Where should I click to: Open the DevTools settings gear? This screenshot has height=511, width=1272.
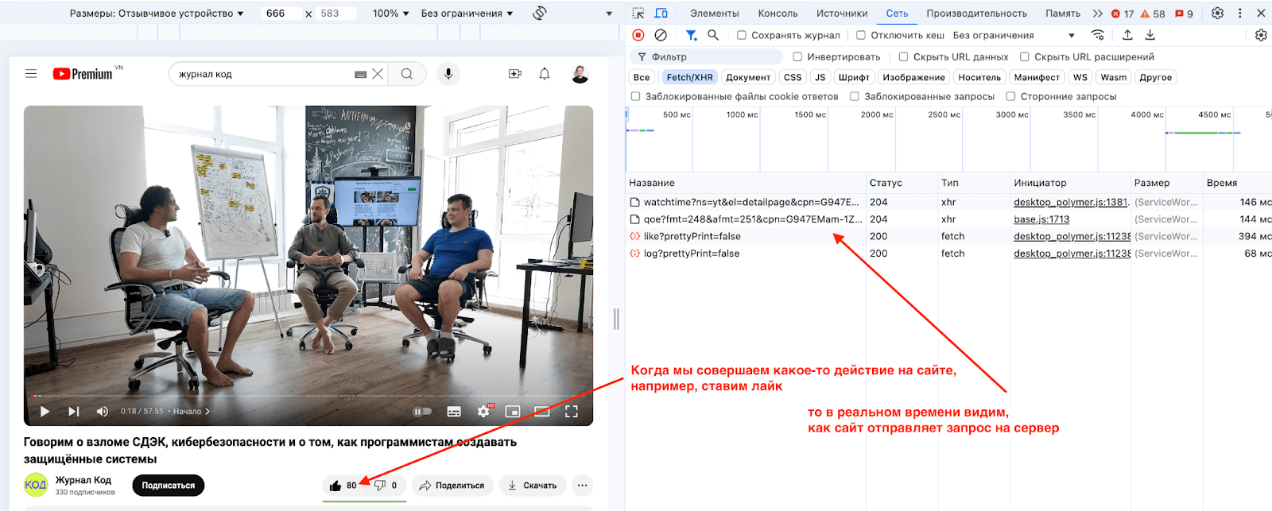[x=1218, y=13]
